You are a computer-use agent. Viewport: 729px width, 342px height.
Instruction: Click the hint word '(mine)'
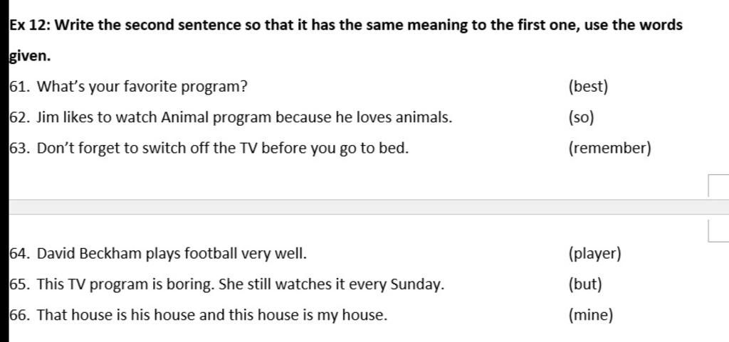point(590,316)
